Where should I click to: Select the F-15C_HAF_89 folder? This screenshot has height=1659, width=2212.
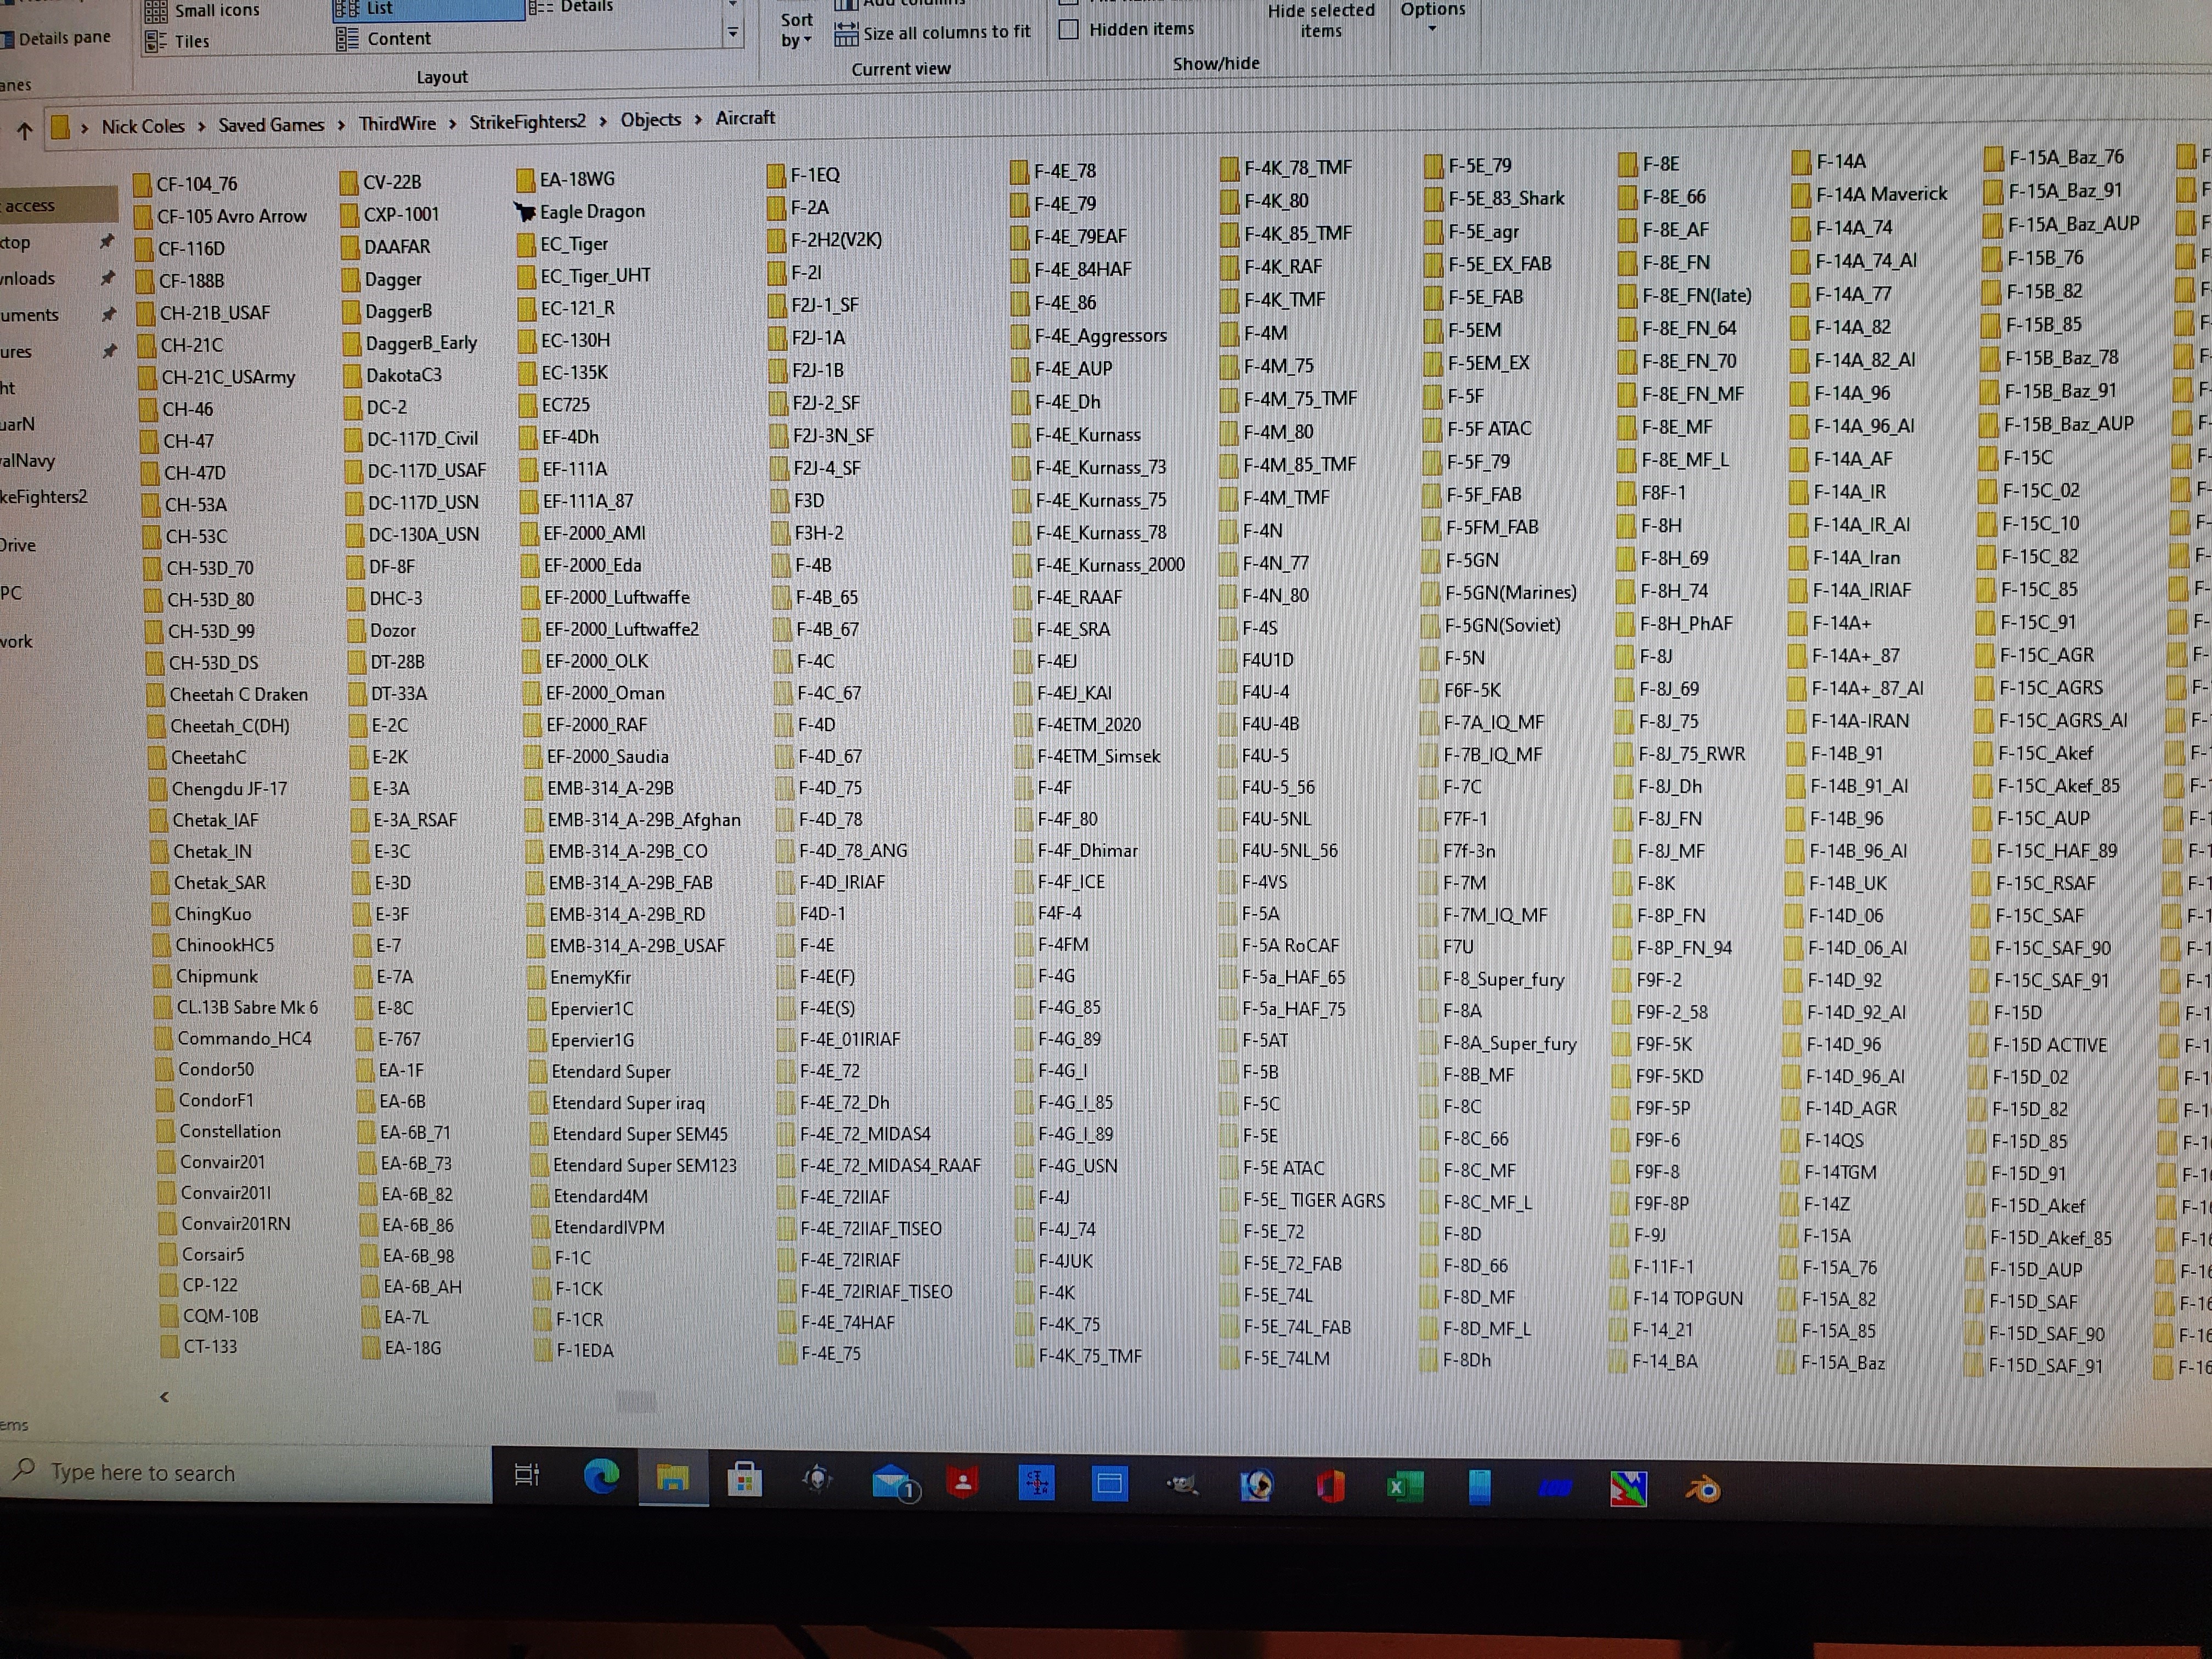coord(2046,851)
